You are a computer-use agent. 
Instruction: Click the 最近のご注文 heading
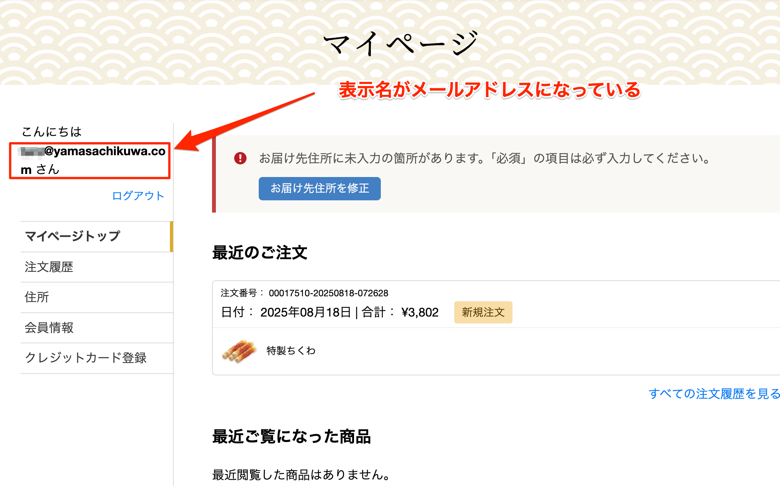pyautogui.click(x=260, y=252)
